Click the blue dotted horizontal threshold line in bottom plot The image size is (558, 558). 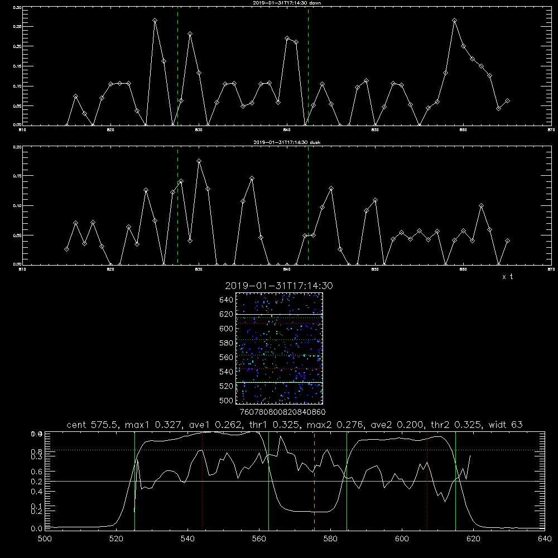click(295, 450)
